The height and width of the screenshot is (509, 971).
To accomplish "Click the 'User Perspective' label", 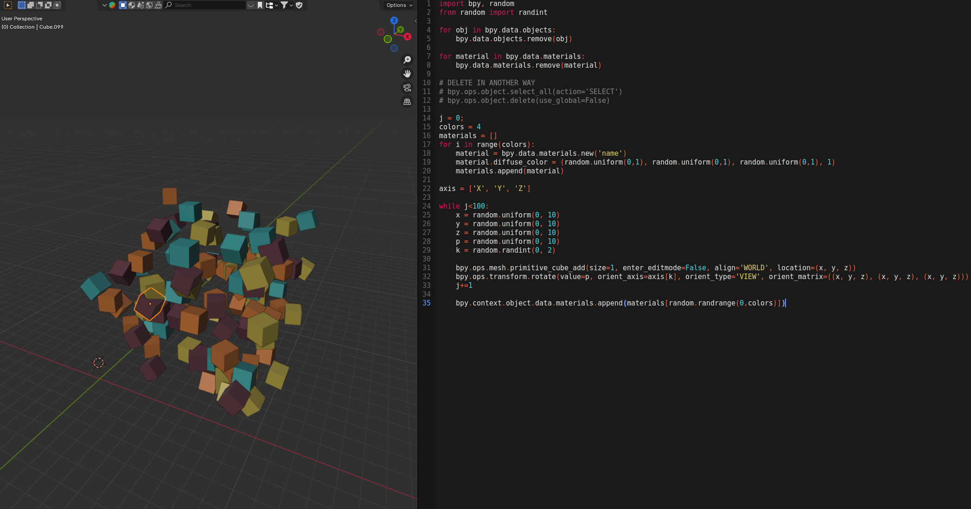I will [22, 19].
